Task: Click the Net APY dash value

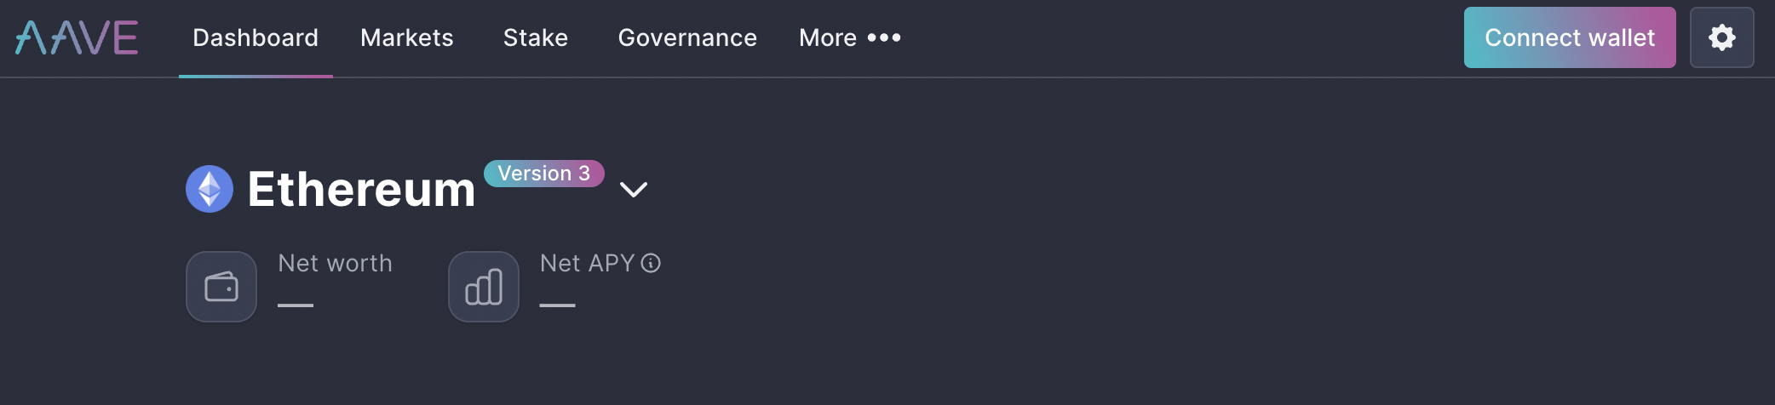Action: (558, 305)
